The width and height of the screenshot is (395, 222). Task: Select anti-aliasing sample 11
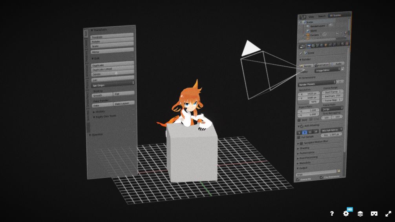[x=310, y=132]
